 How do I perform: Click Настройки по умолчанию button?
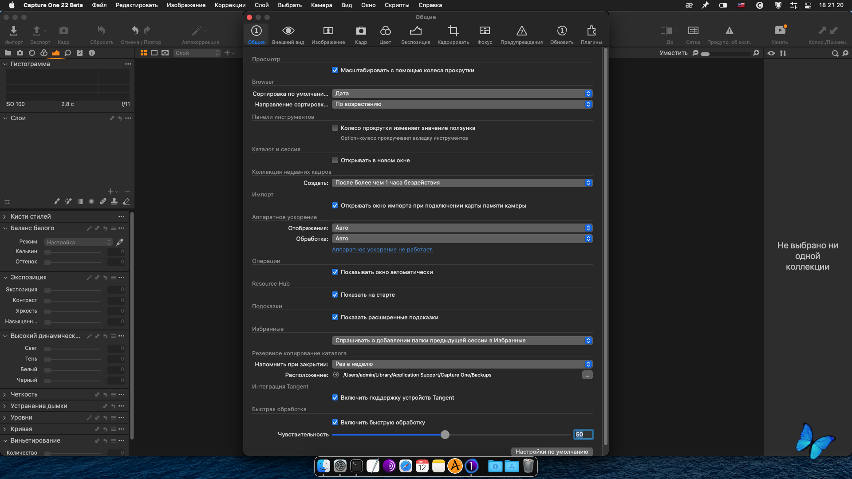(x=552, y=452)
